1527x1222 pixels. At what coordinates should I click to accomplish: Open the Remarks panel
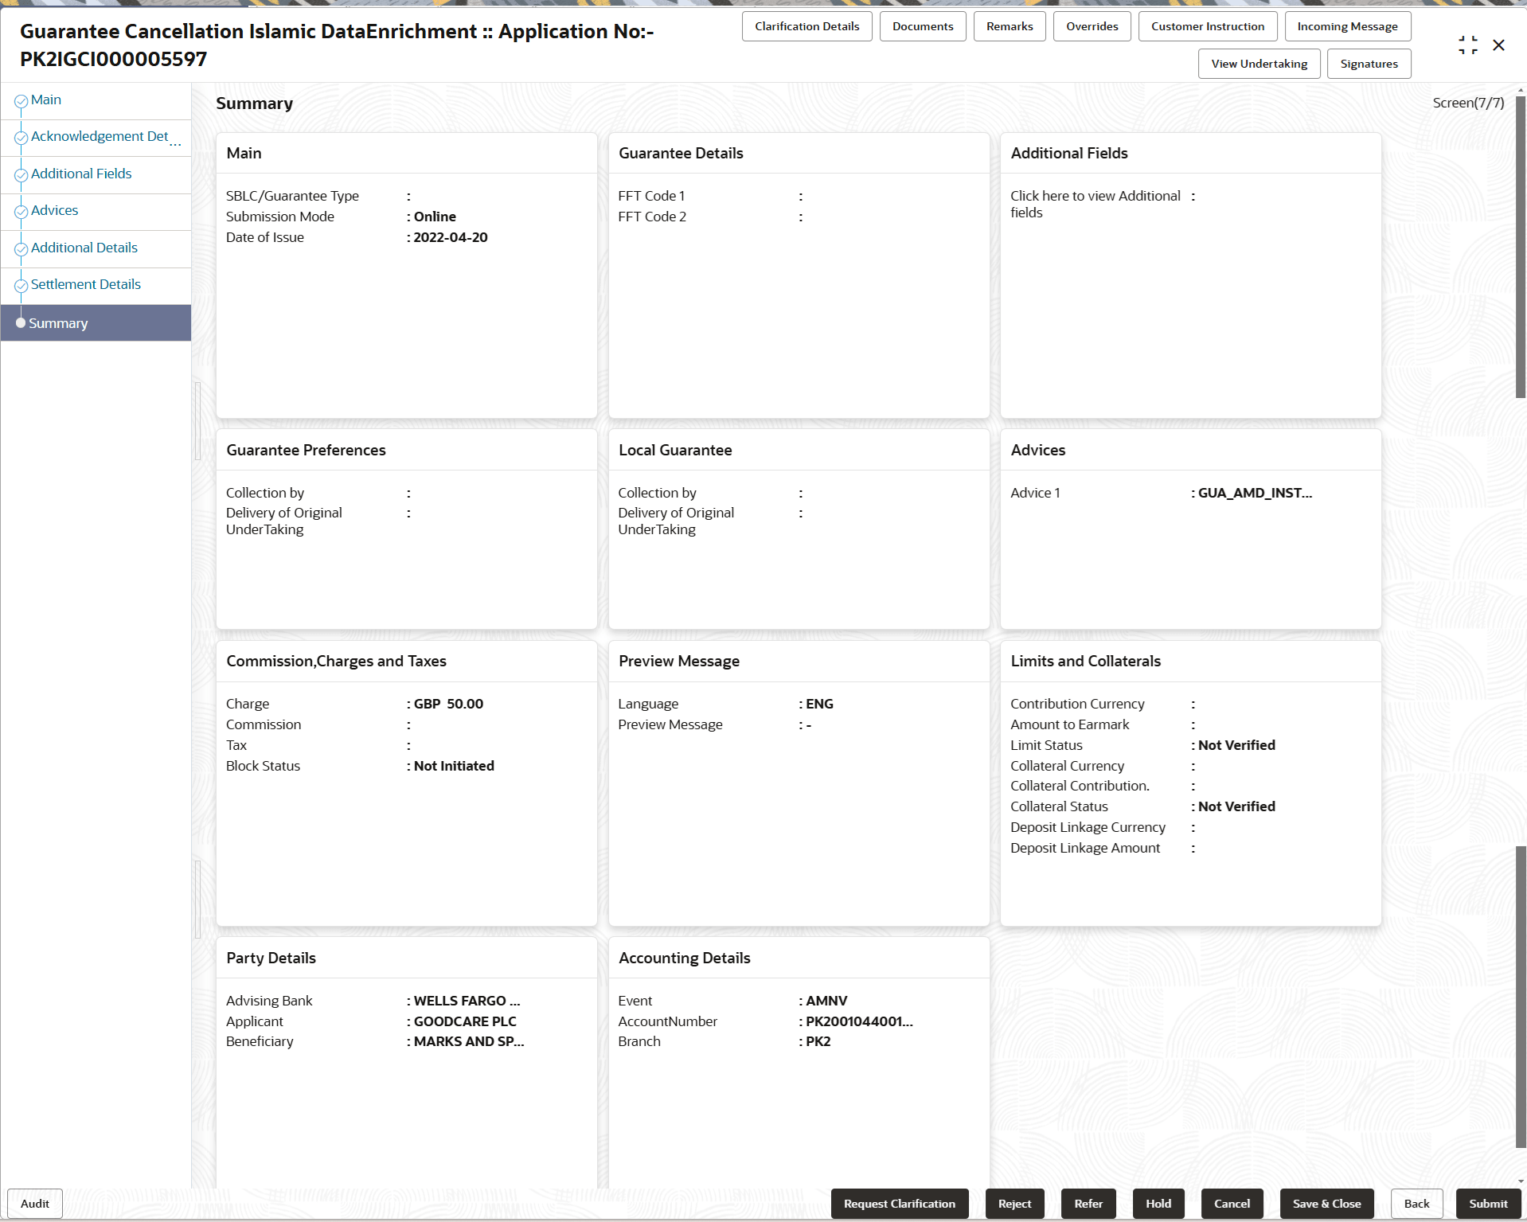[1009, 25]
